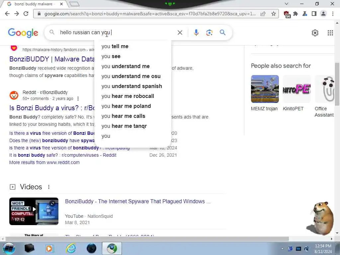Click the horizontal scrollbar thumb
Screen dimensions: 340x255
tap(147, 239)
